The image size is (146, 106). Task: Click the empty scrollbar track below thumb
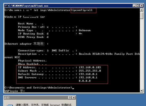(141, 54)
